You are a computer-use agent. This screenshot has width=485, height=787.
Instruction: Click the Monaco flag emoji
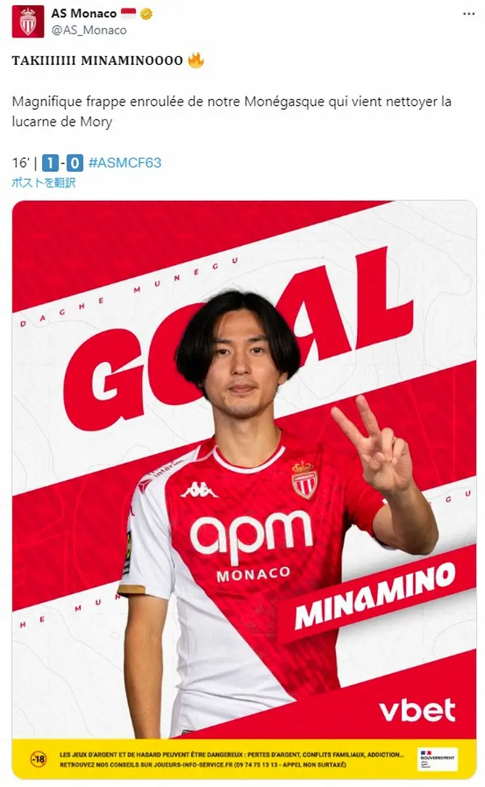pos(129,14)
